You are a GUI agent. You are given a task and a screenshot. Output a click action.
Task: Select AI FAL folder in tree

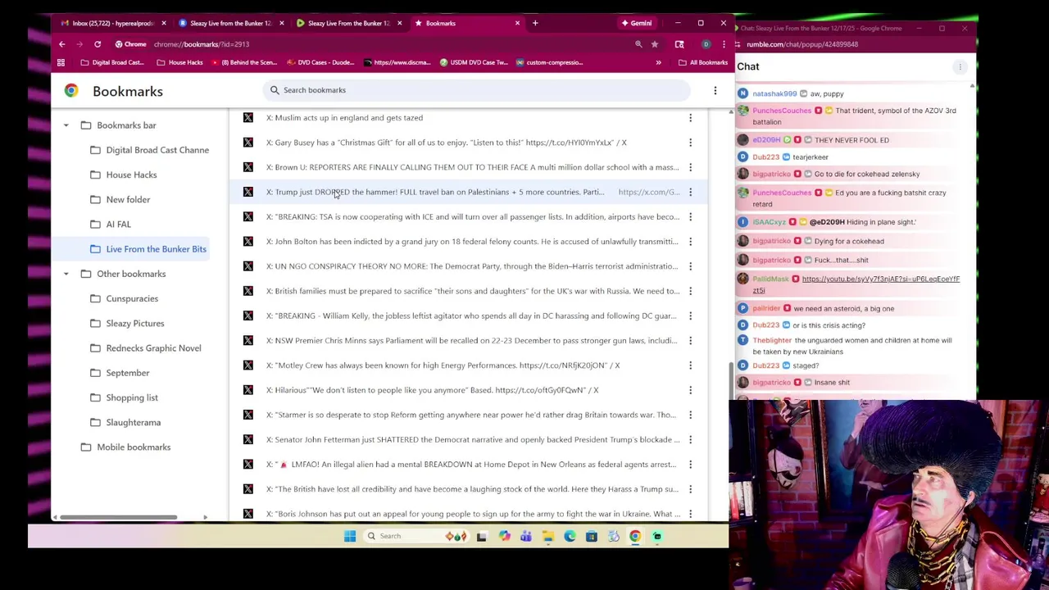(x=110, y=225)
